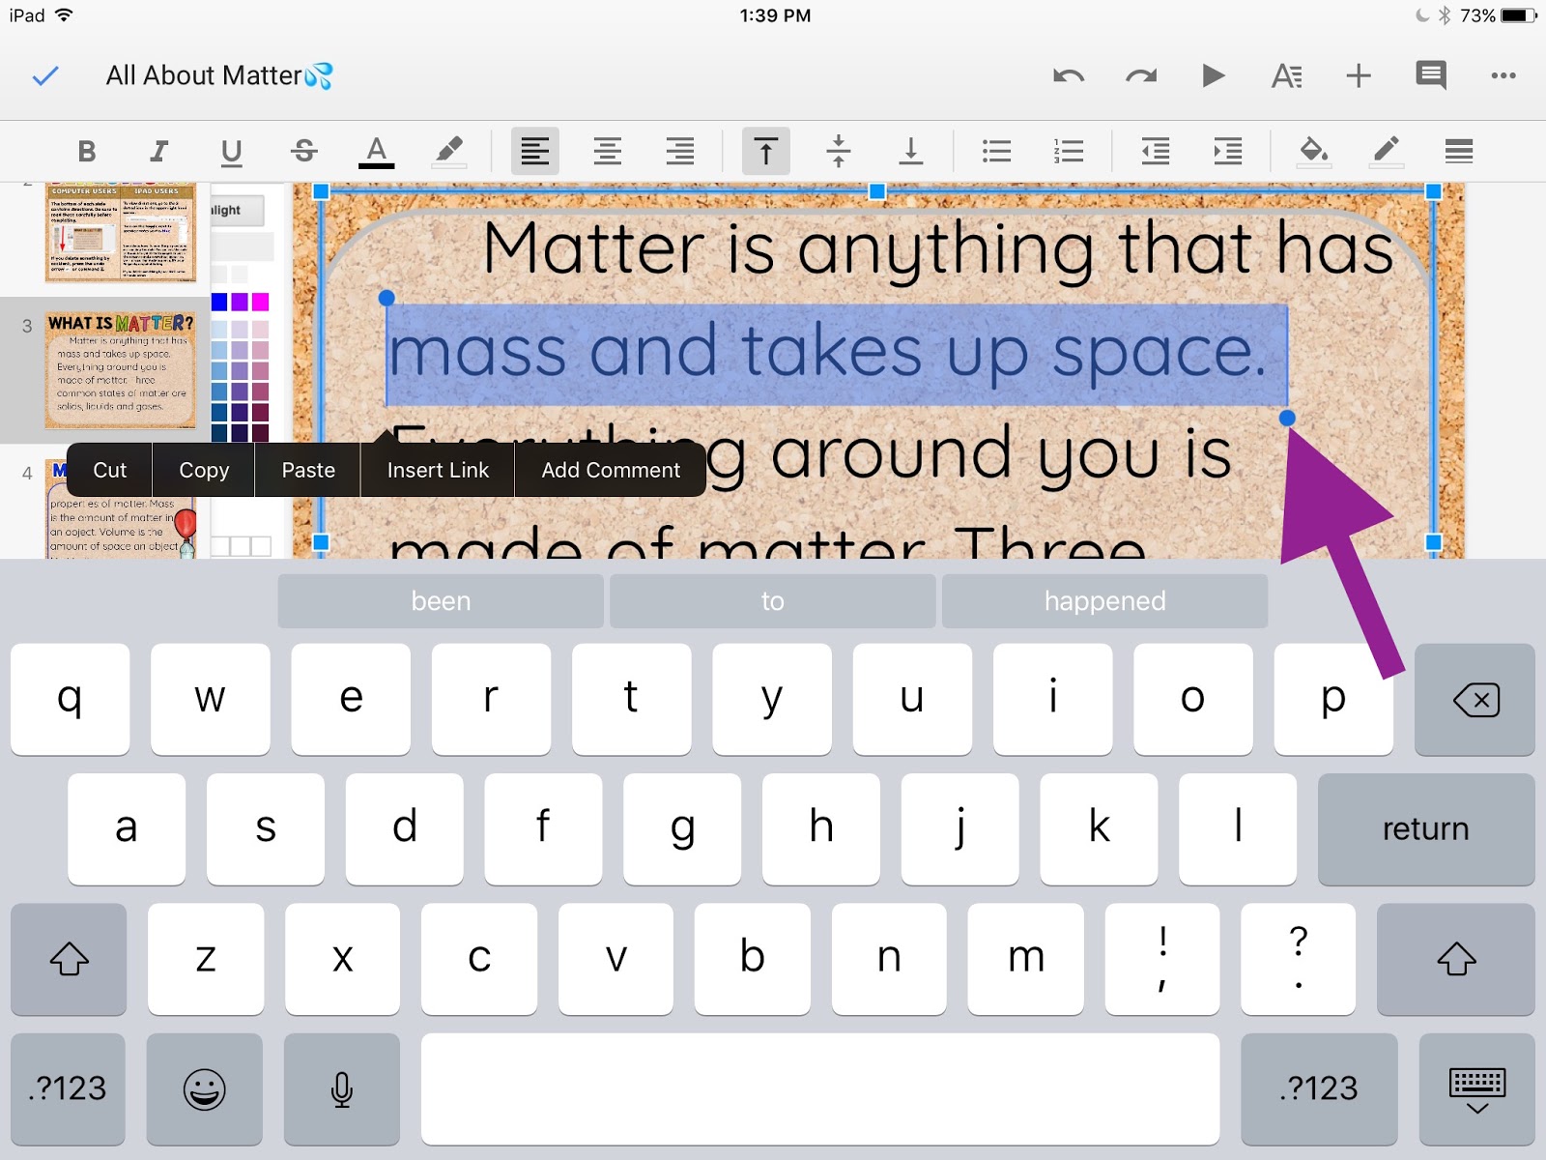Screen dimensions: 1546x1160
Task: Apply strikethrough to the text
Action: tap(302, 151)
